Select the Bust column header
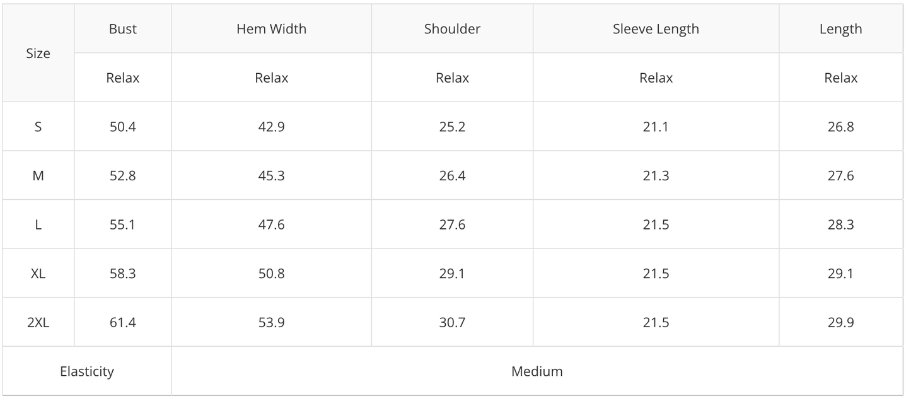 pos(122,29)
